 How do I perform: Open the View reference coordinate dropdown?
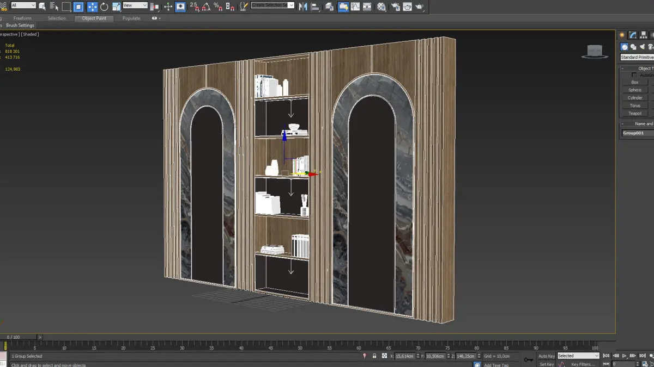[135, 5]
